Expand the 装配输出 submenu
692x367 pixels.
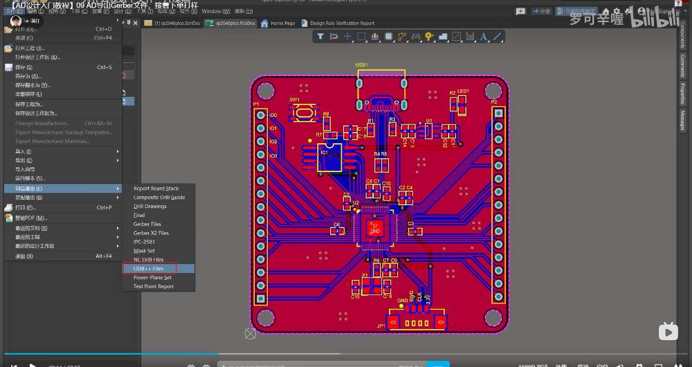[62, 198]
